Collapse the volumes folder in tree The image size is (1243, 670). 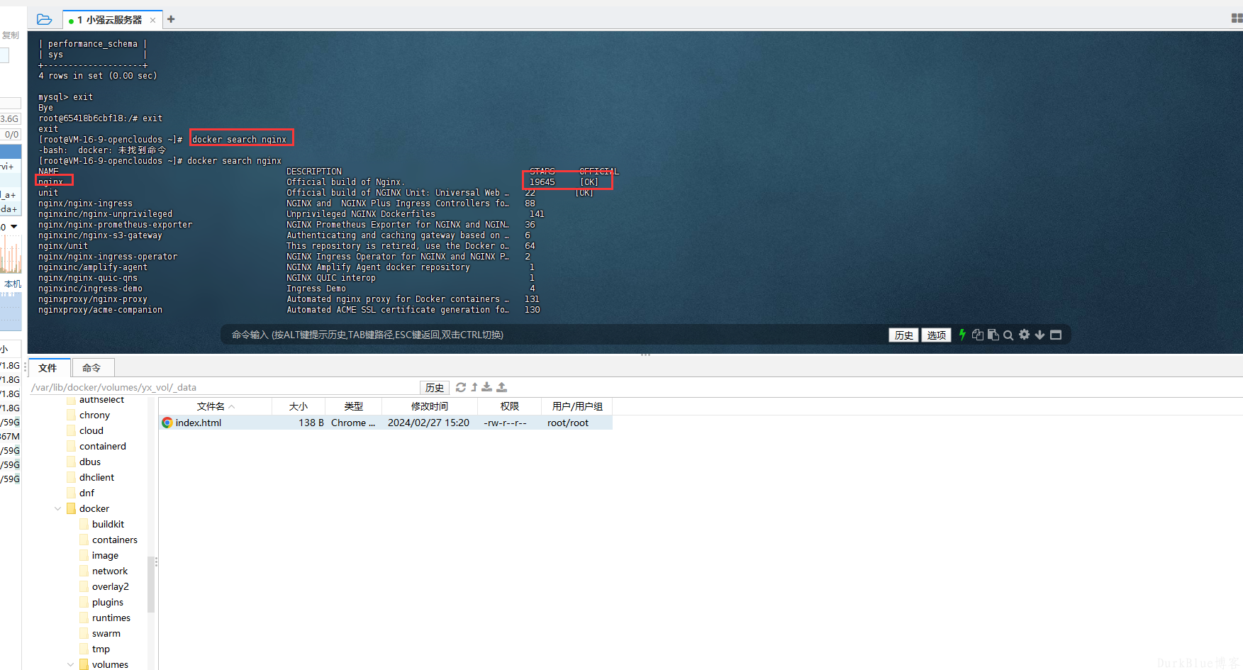click(x=70, y=664)
